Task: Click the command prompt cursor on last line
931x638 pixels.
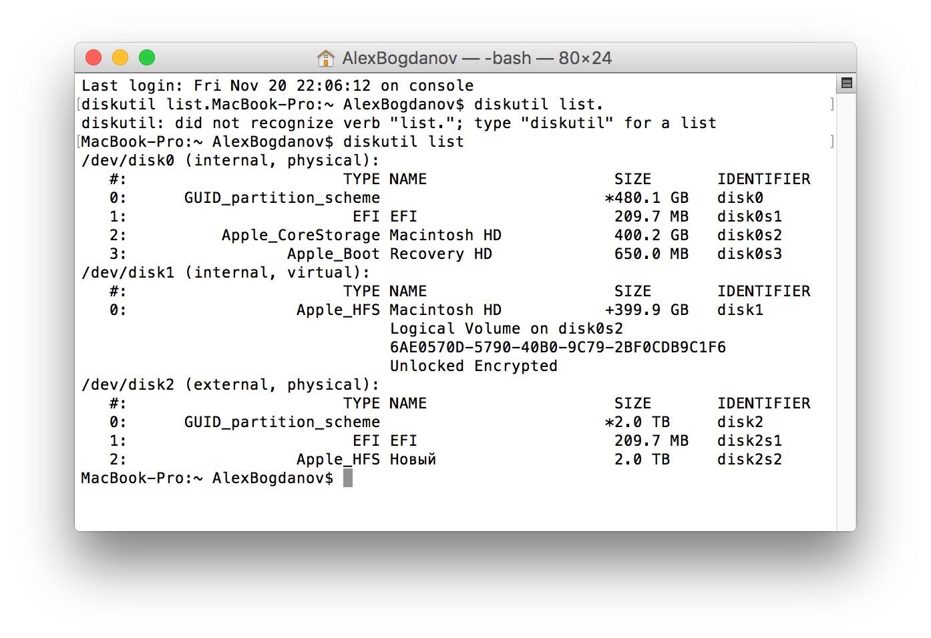Action: pos(347,478)
